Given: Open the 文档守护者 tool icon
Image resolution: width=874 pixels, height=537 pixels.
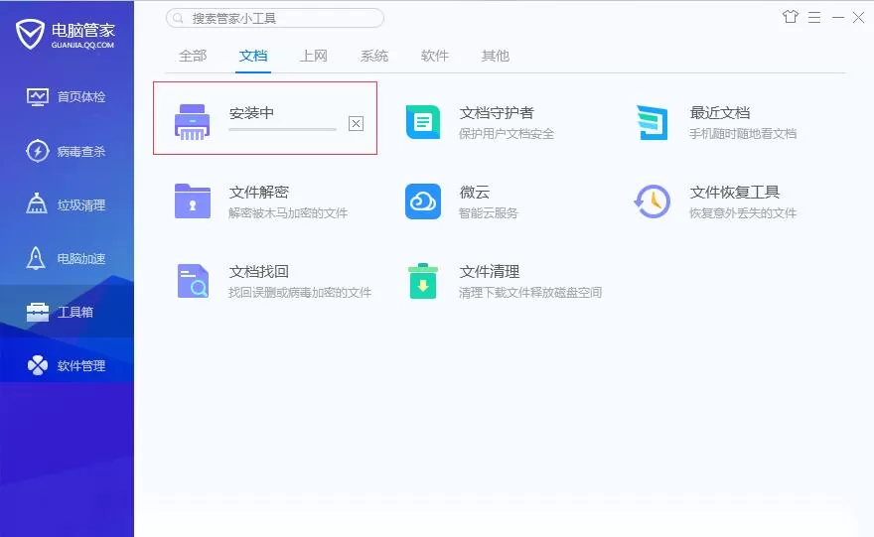Looking at the screenshot, I should [422, 122].
